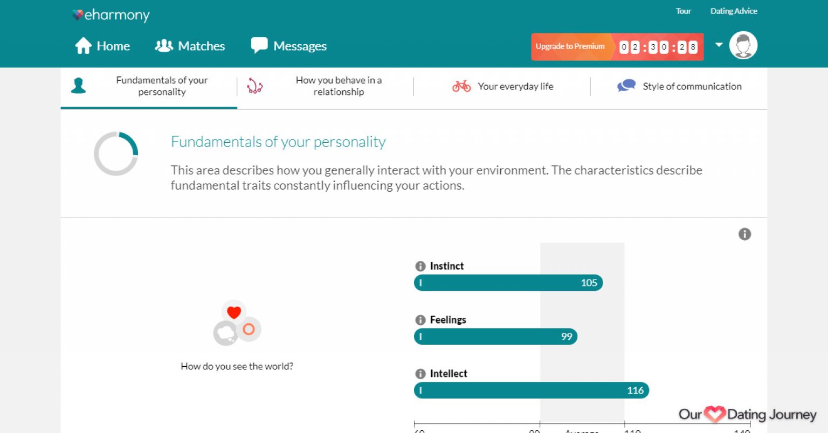Image resolution: width=828 pixels, height=433 pixels.
Task: Click the person icon on Fundamentals tab
Action: tap(78, 86)
